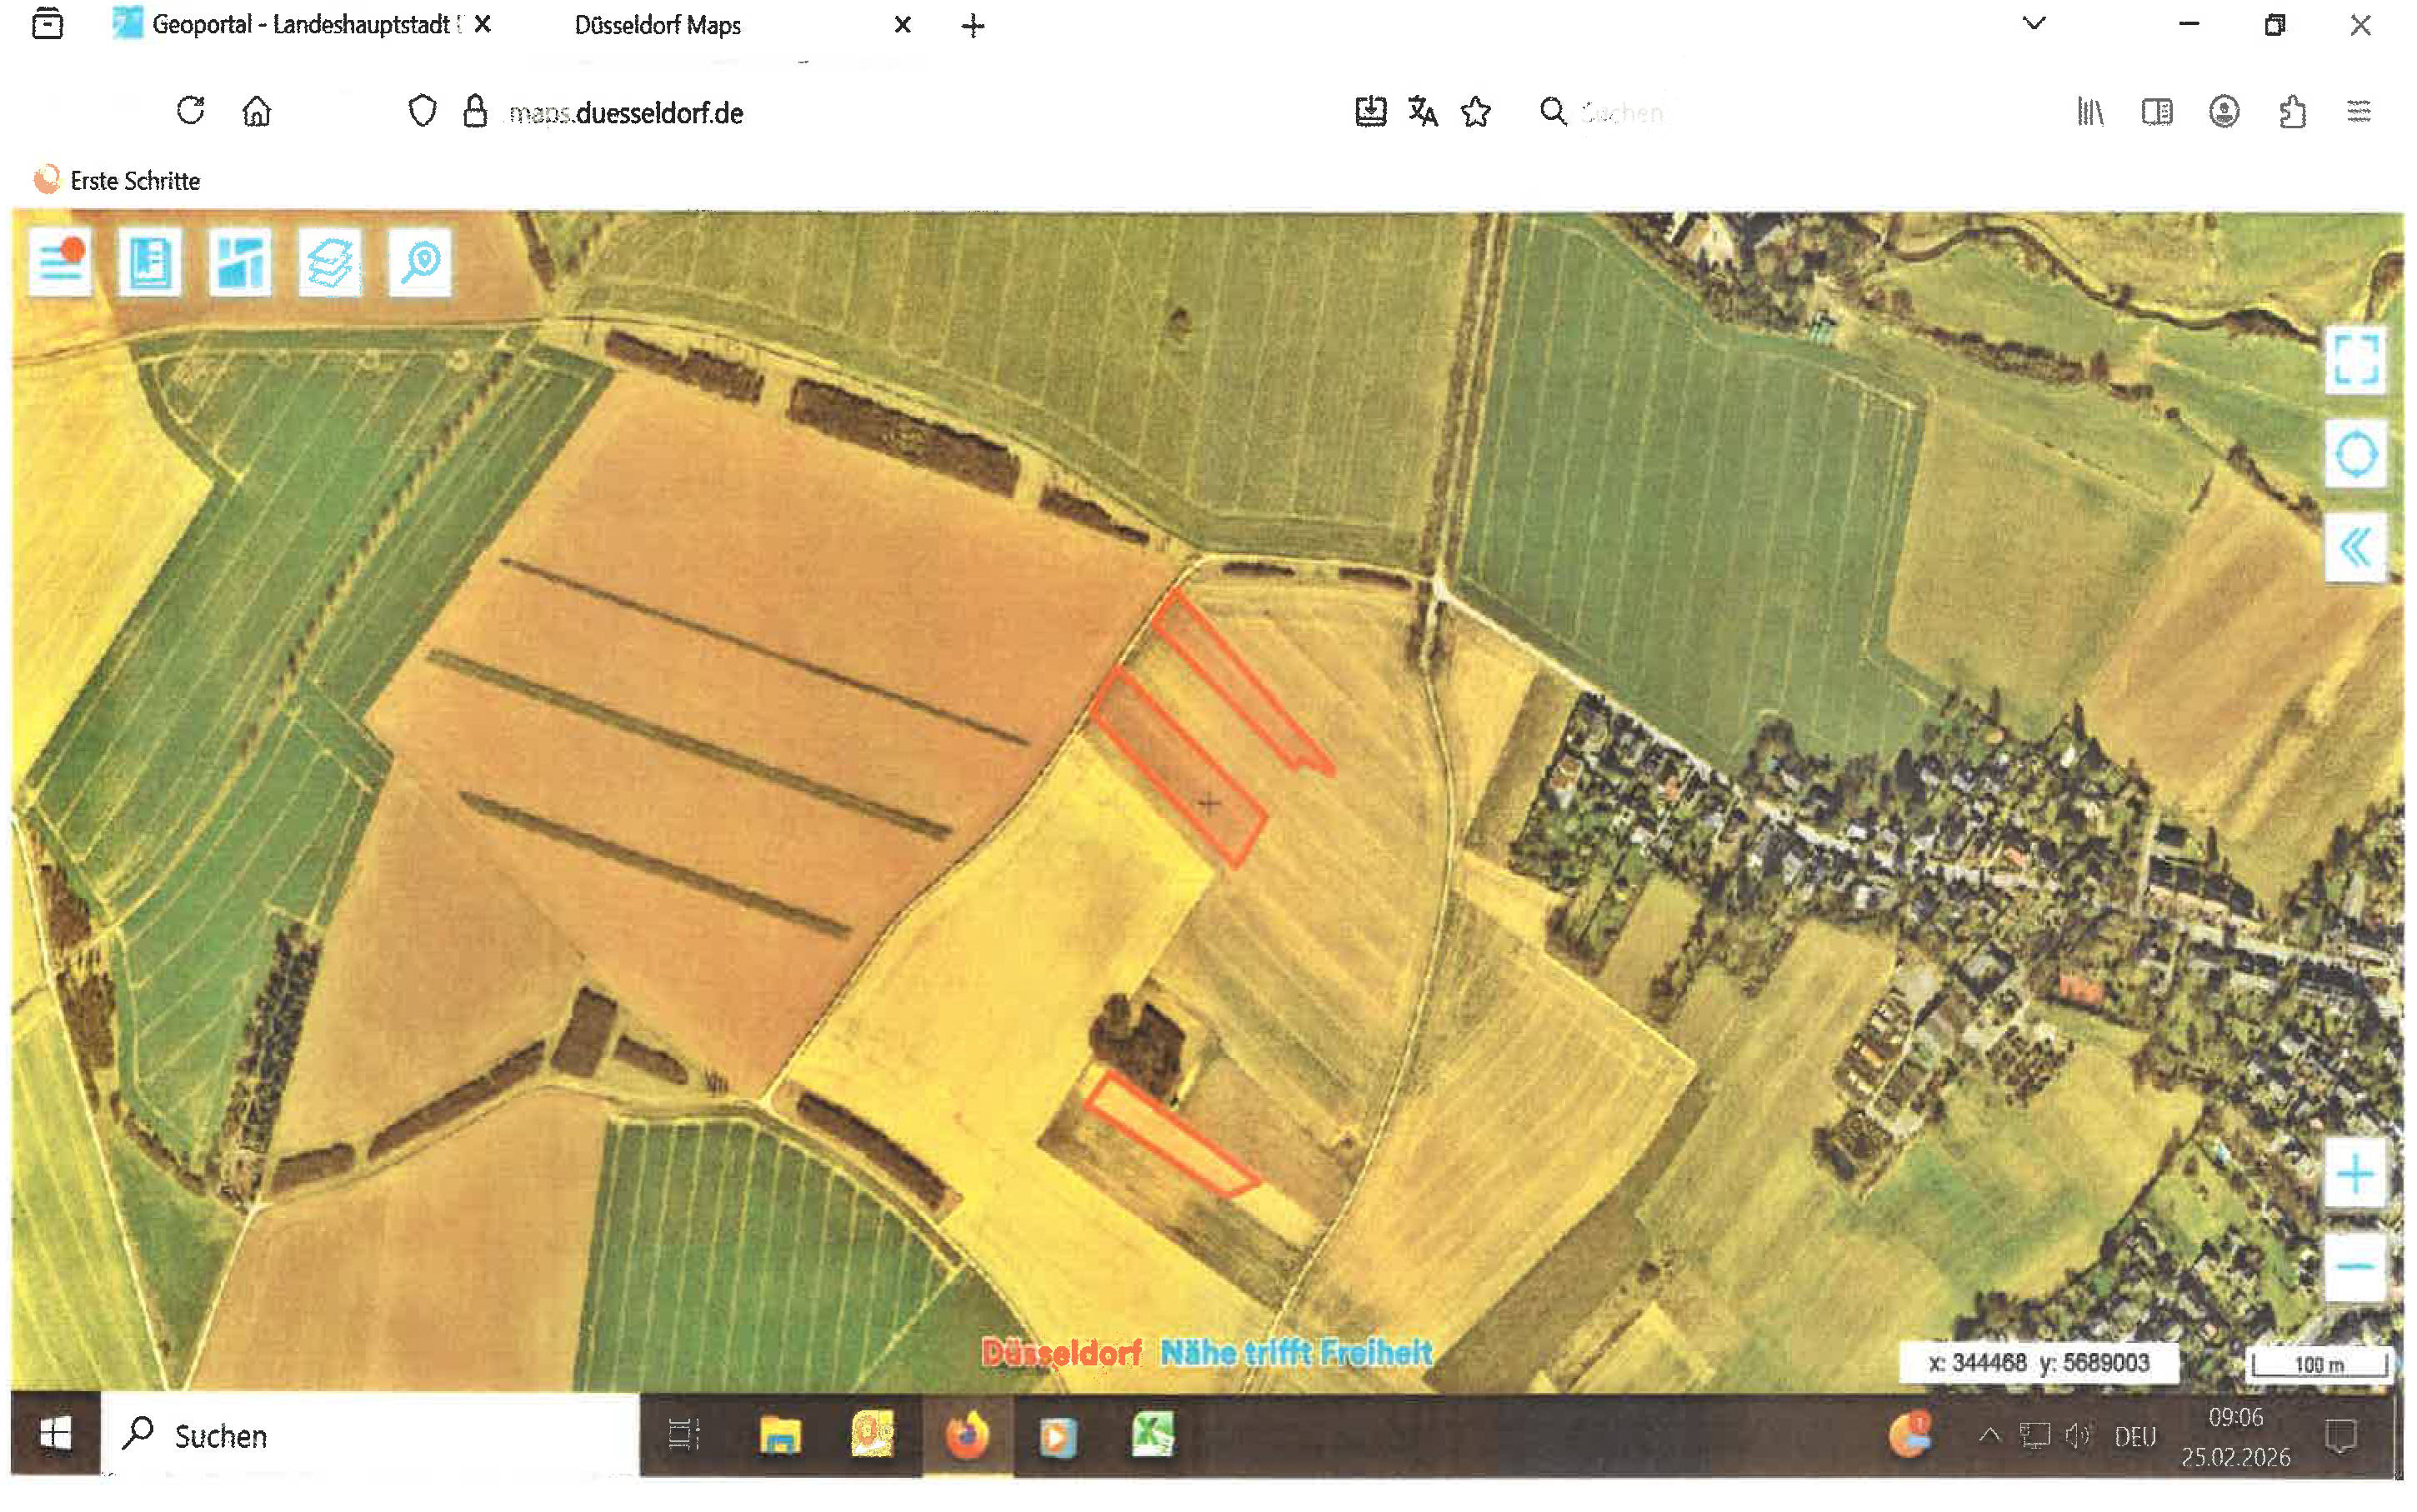Open tracking protection shield
This screenshot has height=1512, width=2417.
click(x=423, y=111)
